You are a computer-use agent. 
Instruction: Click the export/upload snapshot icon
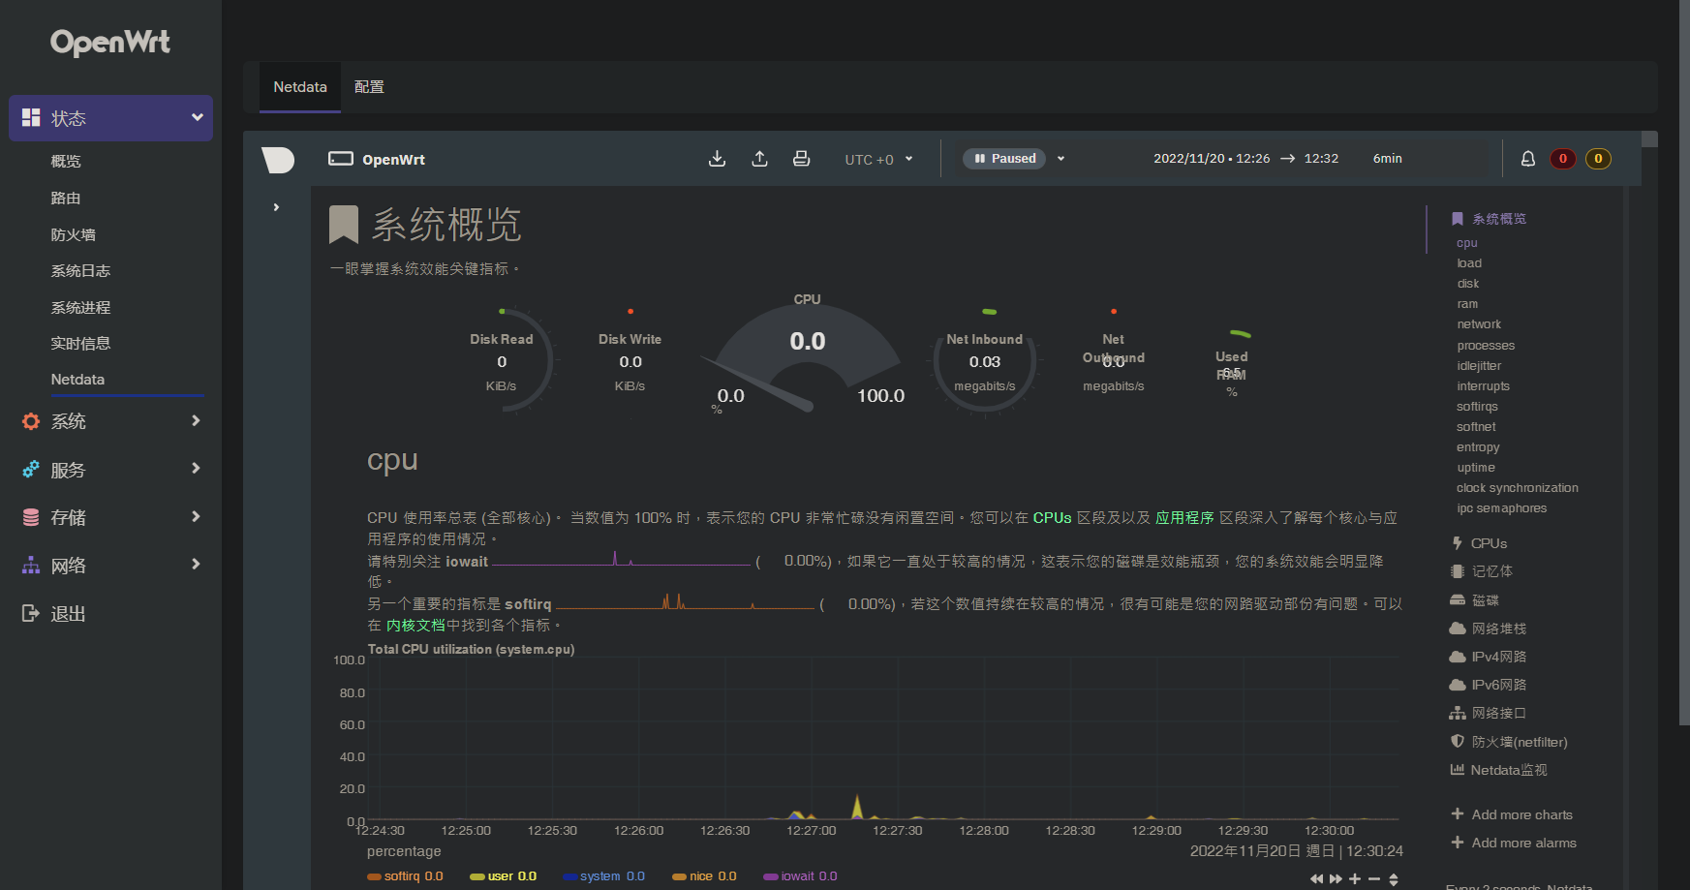coord(759,159)
